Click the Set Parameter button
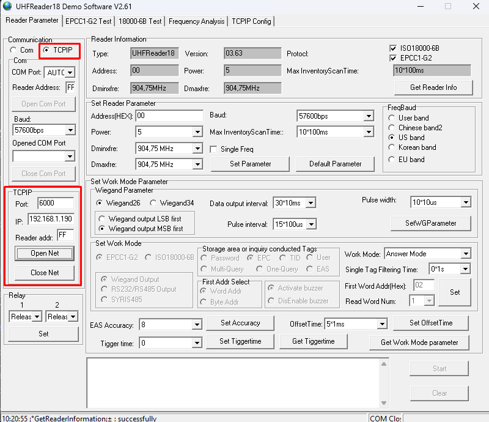The image size is (489, 422). (250, 164)
